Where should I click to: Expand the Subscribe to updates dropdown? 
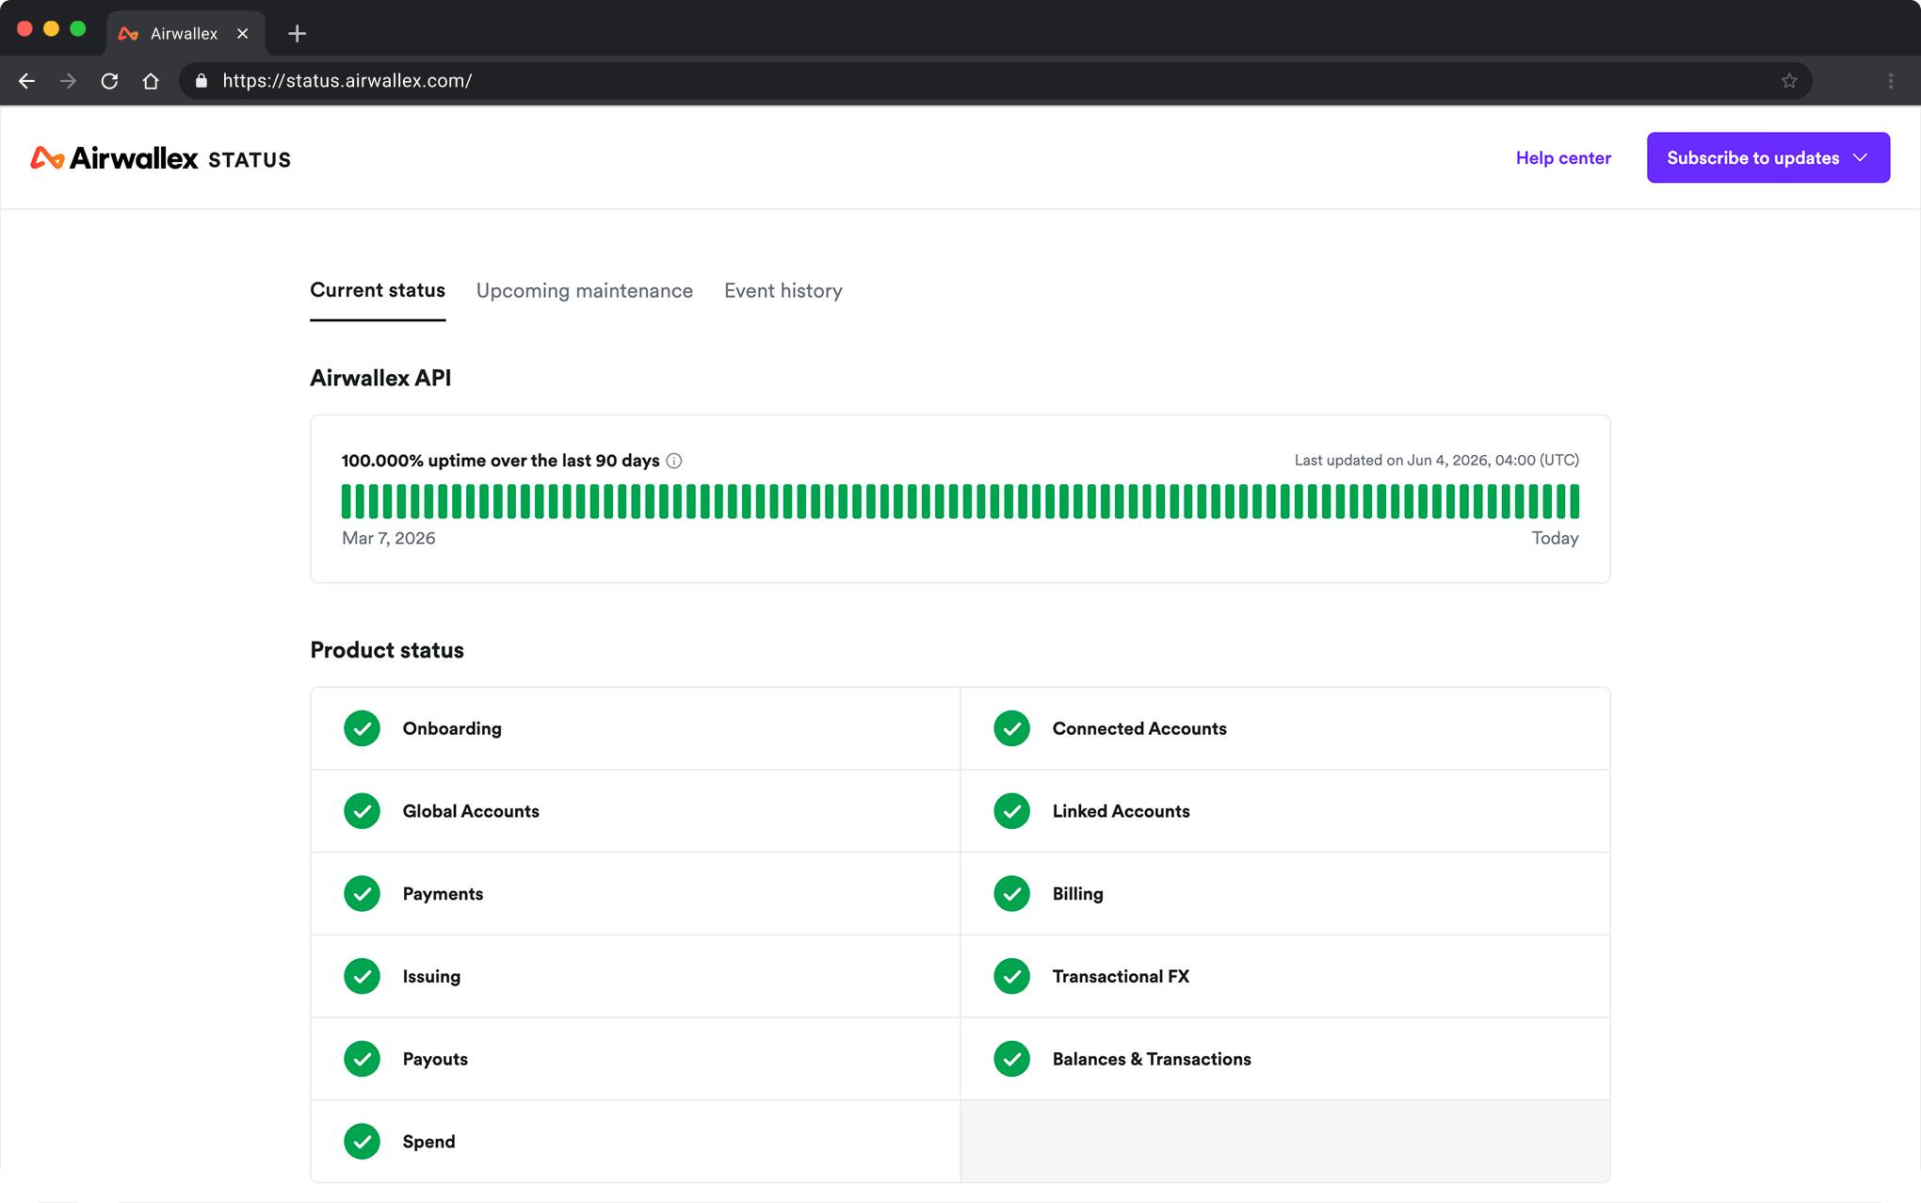point(1768,157)
